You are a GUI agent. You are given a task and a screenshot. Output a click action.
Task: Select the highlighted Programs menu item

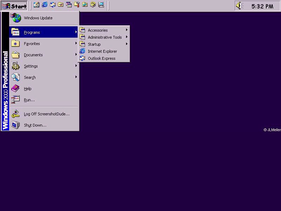point(44,32)
